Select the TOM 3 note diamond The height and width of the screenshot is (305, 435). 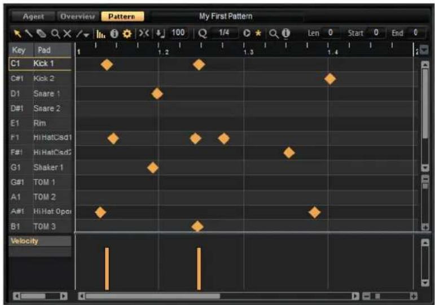(197, 226)
